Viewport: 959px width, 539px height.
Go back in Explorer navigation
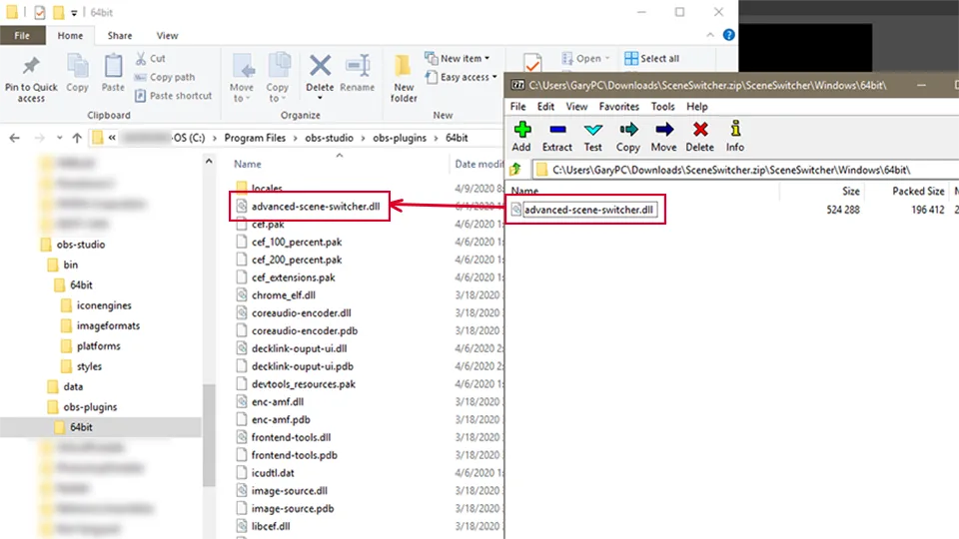[15, 138]
